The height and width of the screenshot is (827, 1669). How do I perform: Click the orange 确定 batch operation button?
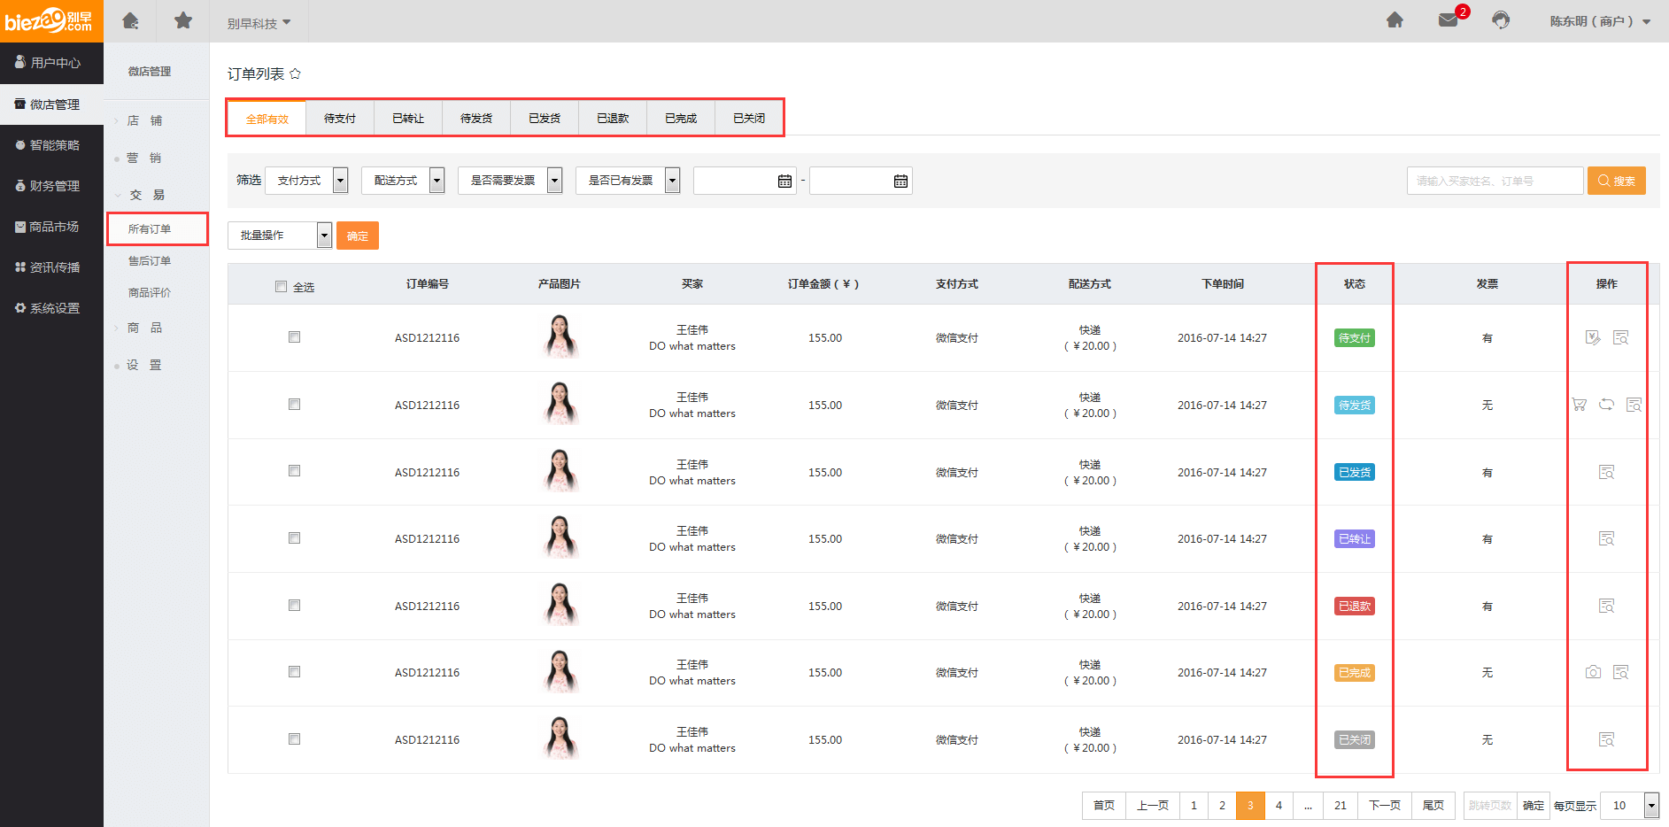358,236
